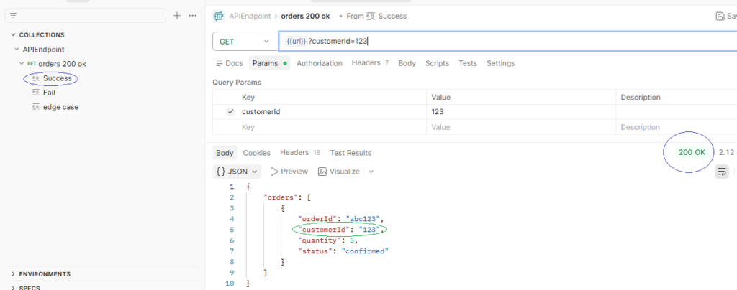Screen dimensions: 737x290
Task: Uncheck the customerId query param checkbox
Action: point(230,112)
